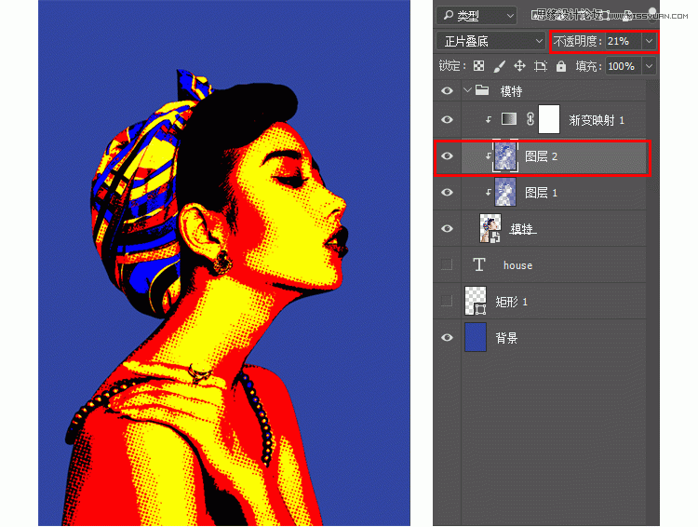The image size is (698, 527).
Task: Click the magnifier icon in the 类型 filter
Action: coord(448,16)
